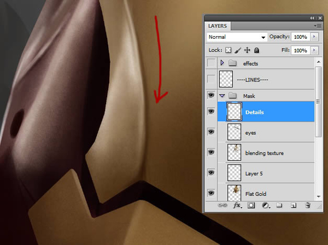The width and height of the screenshot is (328, 245).
Task: Delete layer with trash icon
Action: [307, 205]
